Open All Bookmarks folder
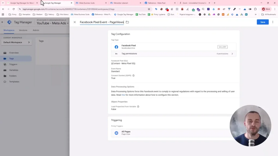The height and width of the screenshot is (156, 278). tap(268, 15)
